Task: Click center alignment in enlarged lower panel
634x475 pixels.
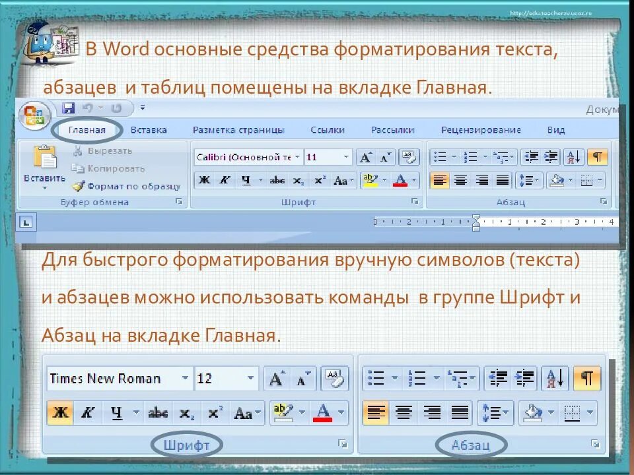Action: coord(404,413)
